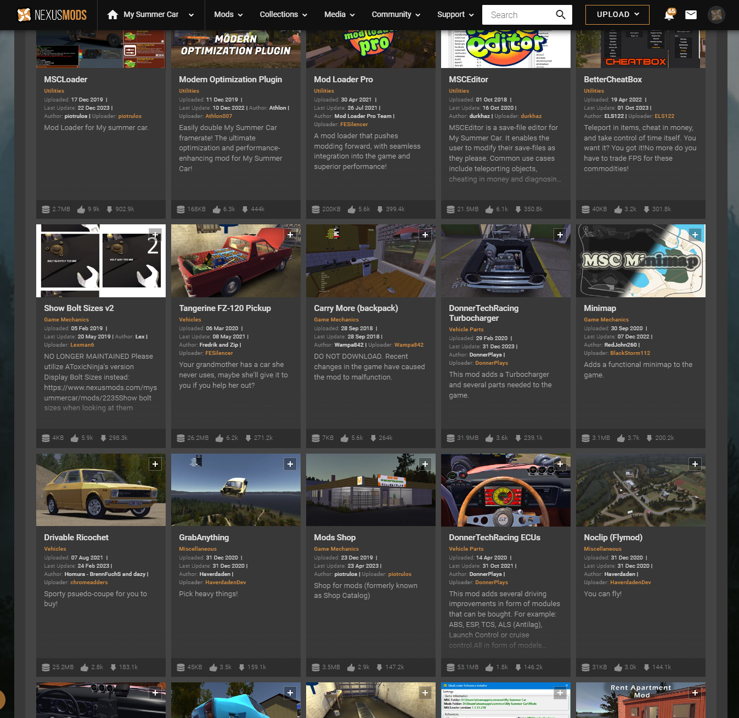Click the search magnifier icon
Image resolution: width=739 pixels, height=718 pixels.
[560, 15]
